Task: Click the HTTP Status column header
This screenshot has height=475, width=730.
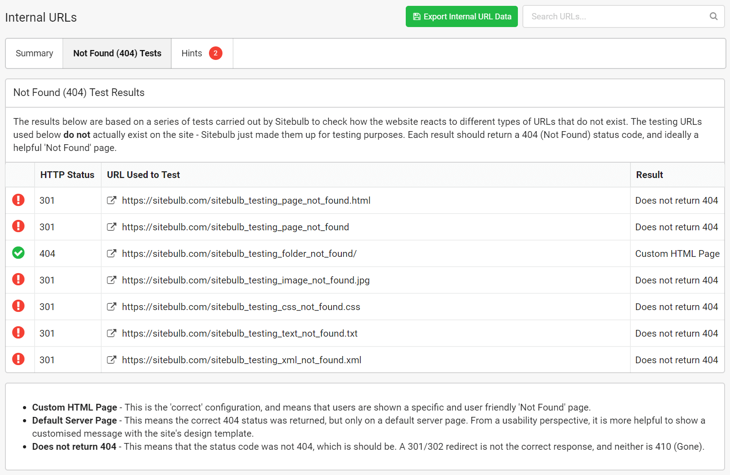Action: click(68, 175)
